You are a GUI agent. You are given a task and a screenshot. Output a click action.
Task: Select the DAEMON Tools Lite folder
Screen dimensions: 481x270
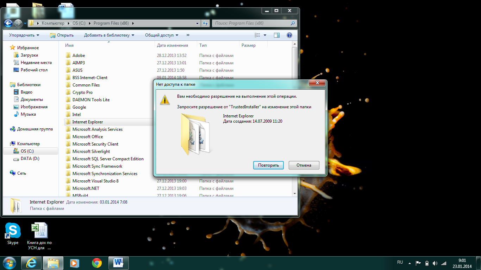click(91, 100)
